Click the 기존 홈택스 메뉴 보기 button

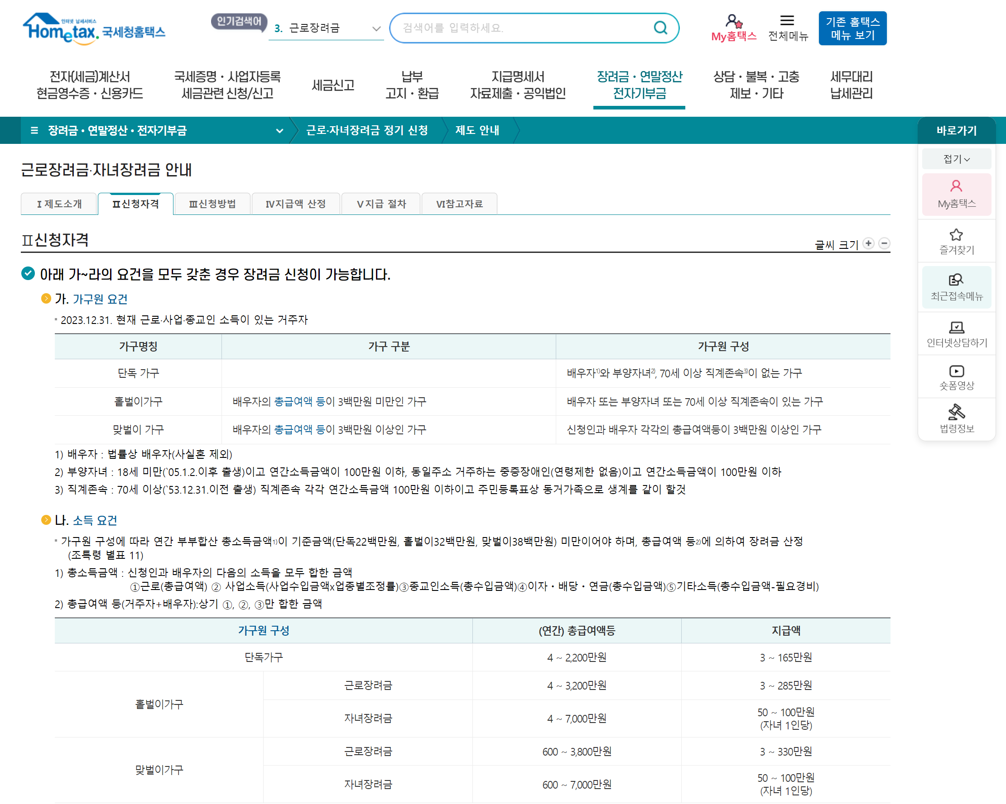852,29
